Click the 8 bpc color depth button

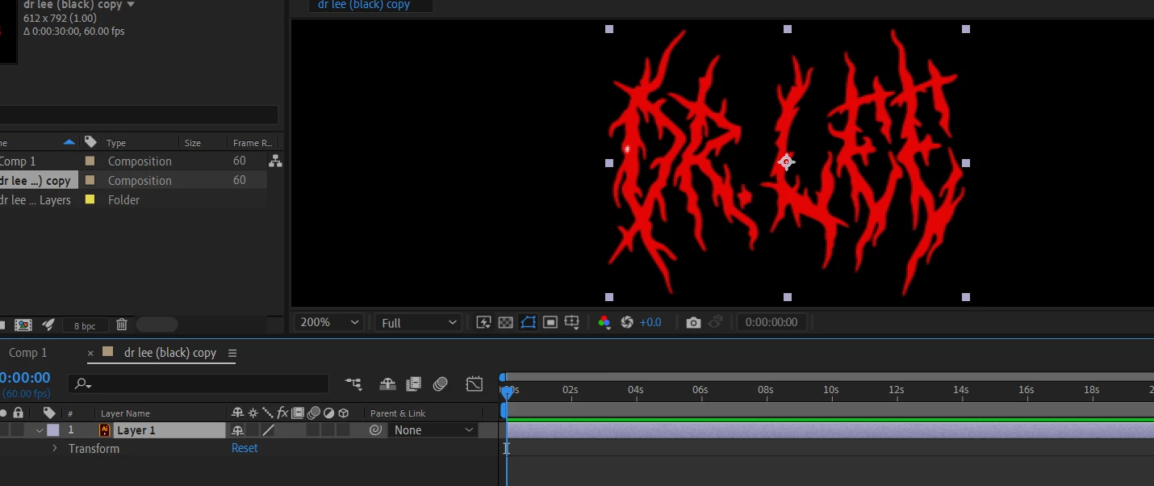(85, 325)
